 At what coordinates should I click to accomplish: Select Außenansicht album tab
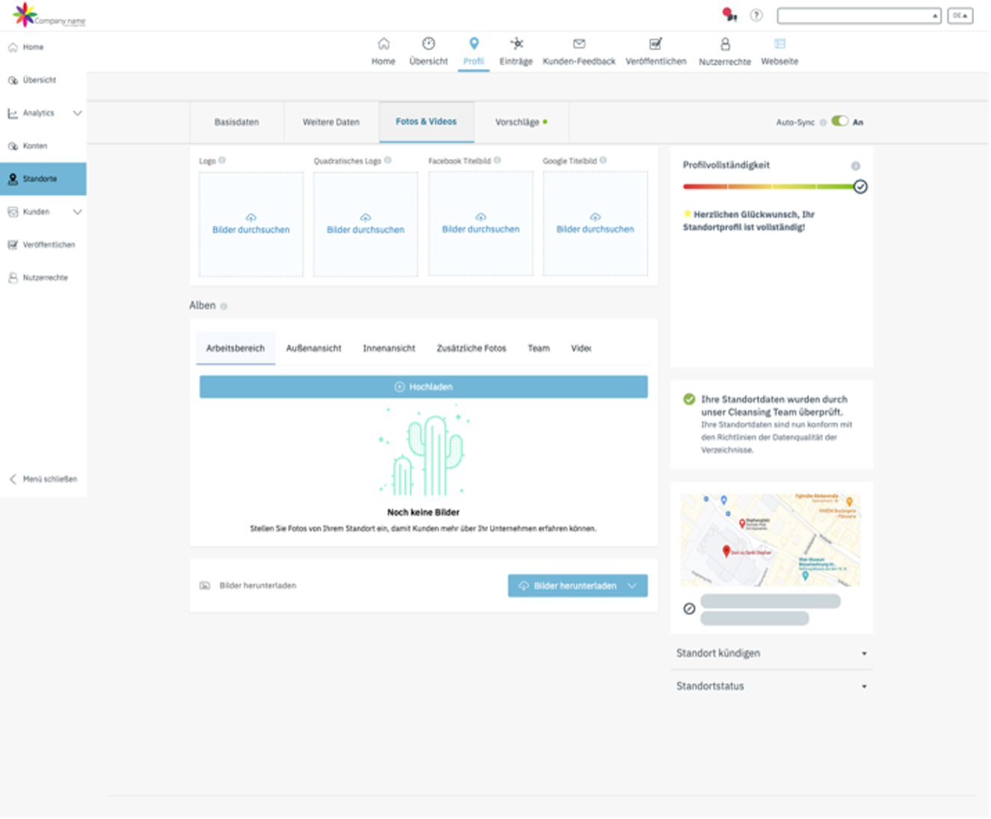[315, 349]
